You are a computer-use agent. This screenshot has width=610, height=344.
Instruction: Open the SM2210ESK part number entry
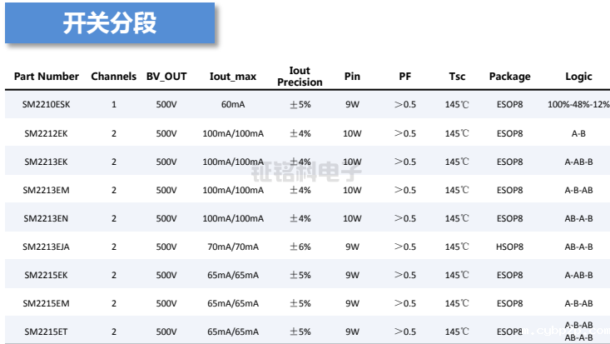[47, 105]
